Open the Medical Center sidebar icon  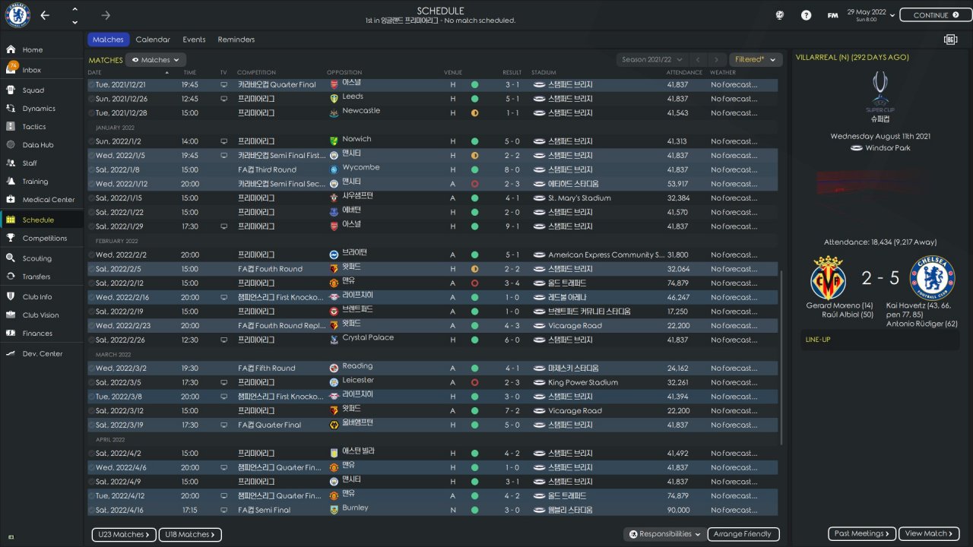click(x=11, y=200)
